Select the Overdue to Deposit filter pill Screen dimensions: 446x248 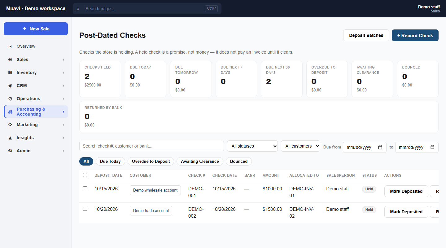coord(151,161)
